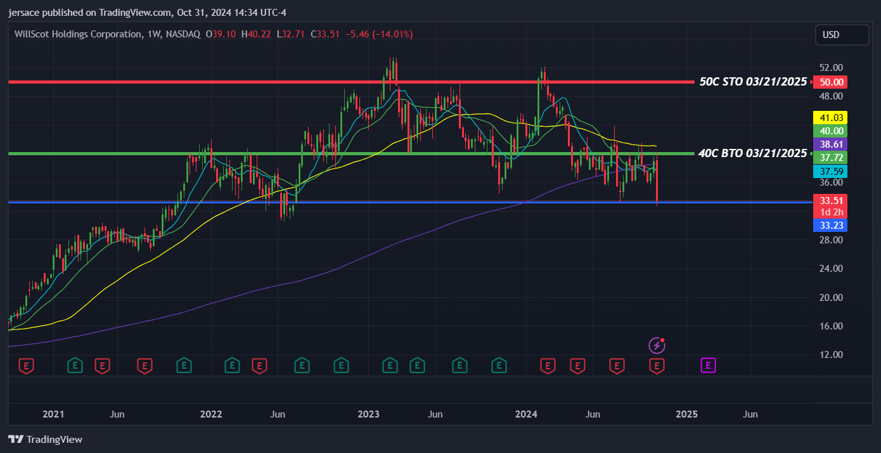Click the 2022 label on the time axis
This screenshot has width=881, height=453.
[211, 414]
